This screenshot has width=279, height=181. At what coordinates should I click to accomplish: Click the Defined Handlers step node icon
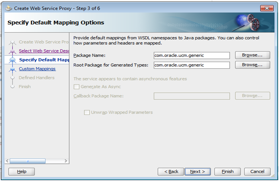tap(12, 78)
